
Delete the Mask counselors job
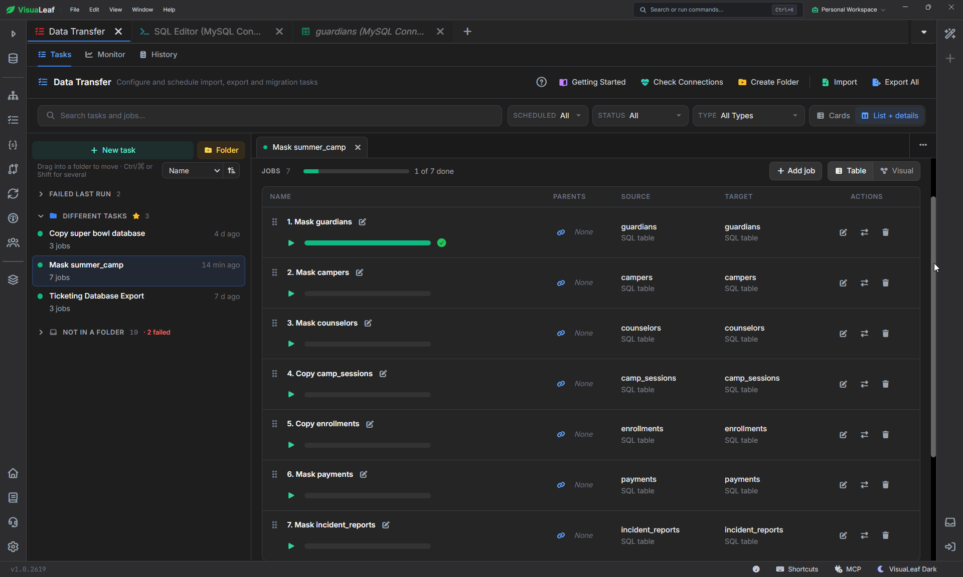tap(885, 334)
